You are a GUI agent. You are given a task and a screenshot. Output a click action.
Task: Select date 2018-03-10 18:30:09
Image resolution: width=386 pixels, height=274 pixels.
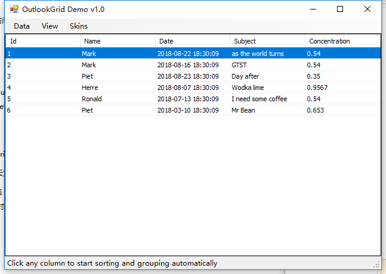tap(193, 110)
